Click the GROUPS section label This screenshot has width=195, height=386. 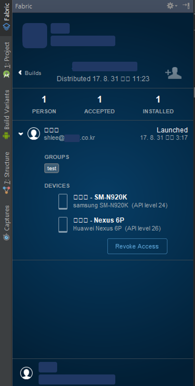click(x=57, y=157)
